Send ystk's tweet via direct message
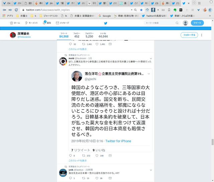 pyautogui.click(x=110, y=178)
